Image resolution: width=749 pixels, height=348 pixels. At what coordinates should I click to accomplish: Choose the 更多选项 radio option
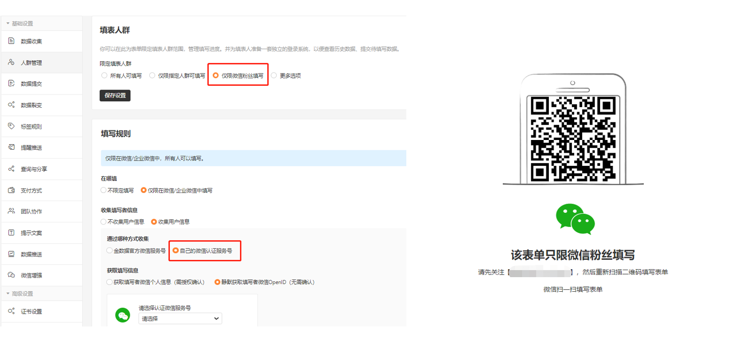[x=274, y=76]
